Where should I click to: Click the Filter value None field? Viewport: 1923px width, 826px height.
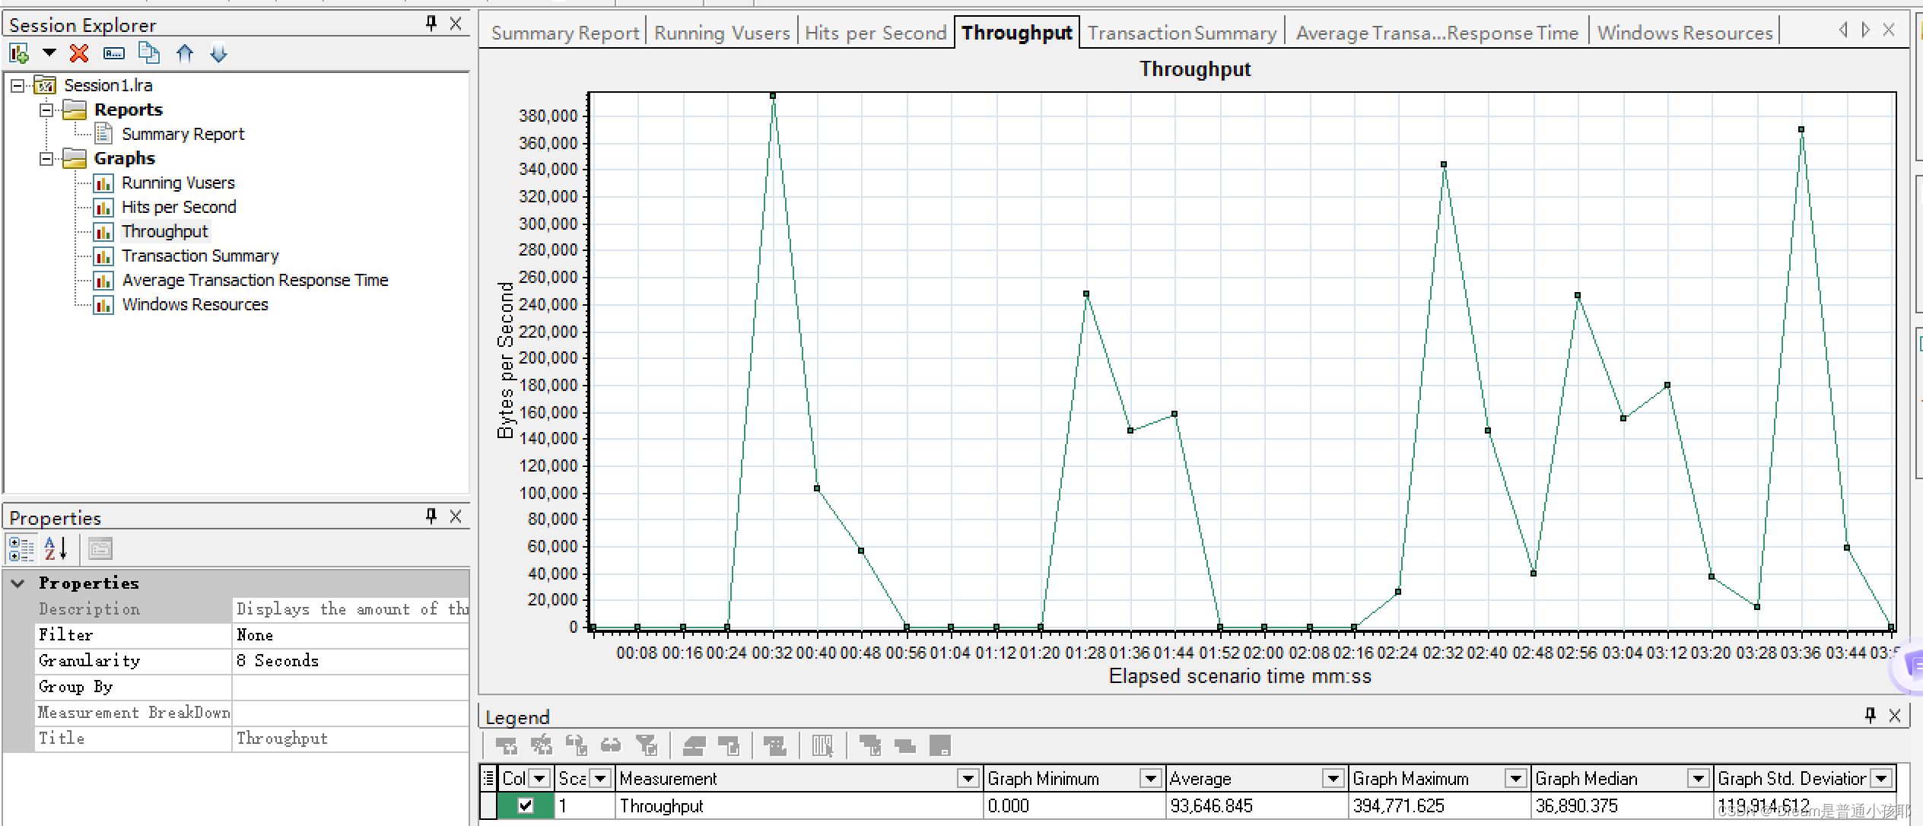350,635
